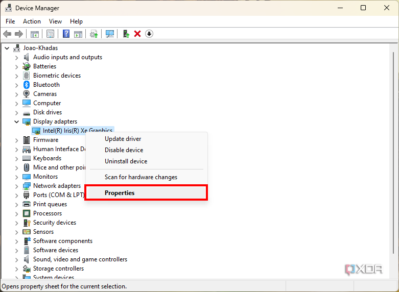This screenshot has width=399, height=292.
Task: Expand the Audio inputs and outputs node
Action: click(17, 58)
